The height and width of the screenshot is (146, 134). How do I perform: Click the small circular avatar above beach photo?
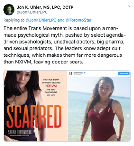(x=71, y=73)
